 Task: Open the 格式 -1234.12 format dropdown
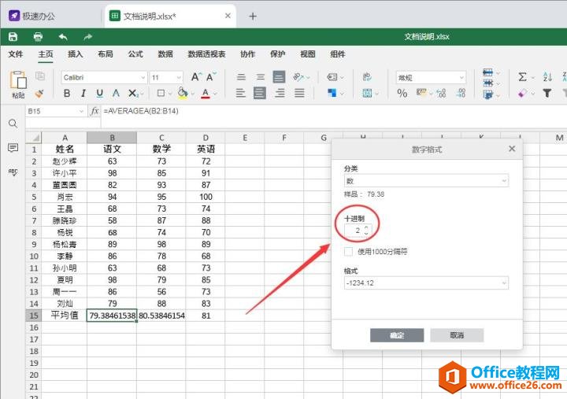426,283
